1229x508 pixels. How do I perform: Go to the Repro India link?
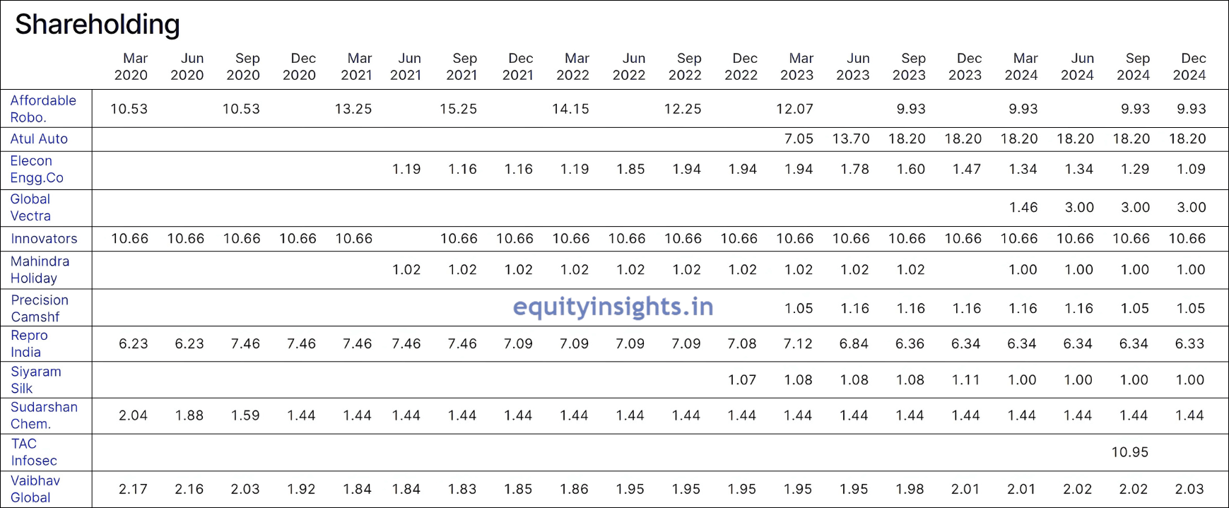(29, 344)
